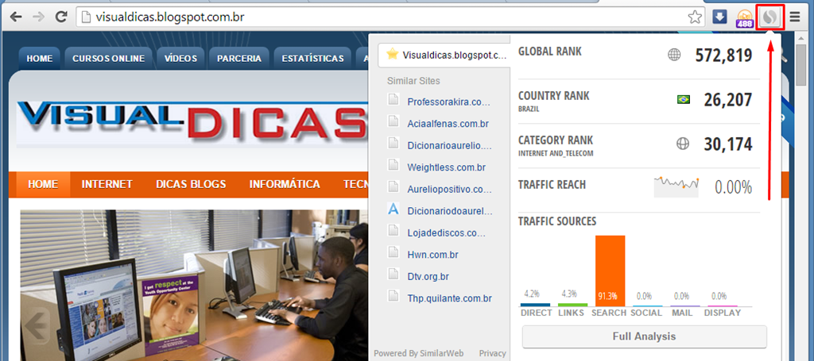This screenshot has width=814, height=361.
Task: Click the green LINKS traffic bar
Action: click(572, 305)
